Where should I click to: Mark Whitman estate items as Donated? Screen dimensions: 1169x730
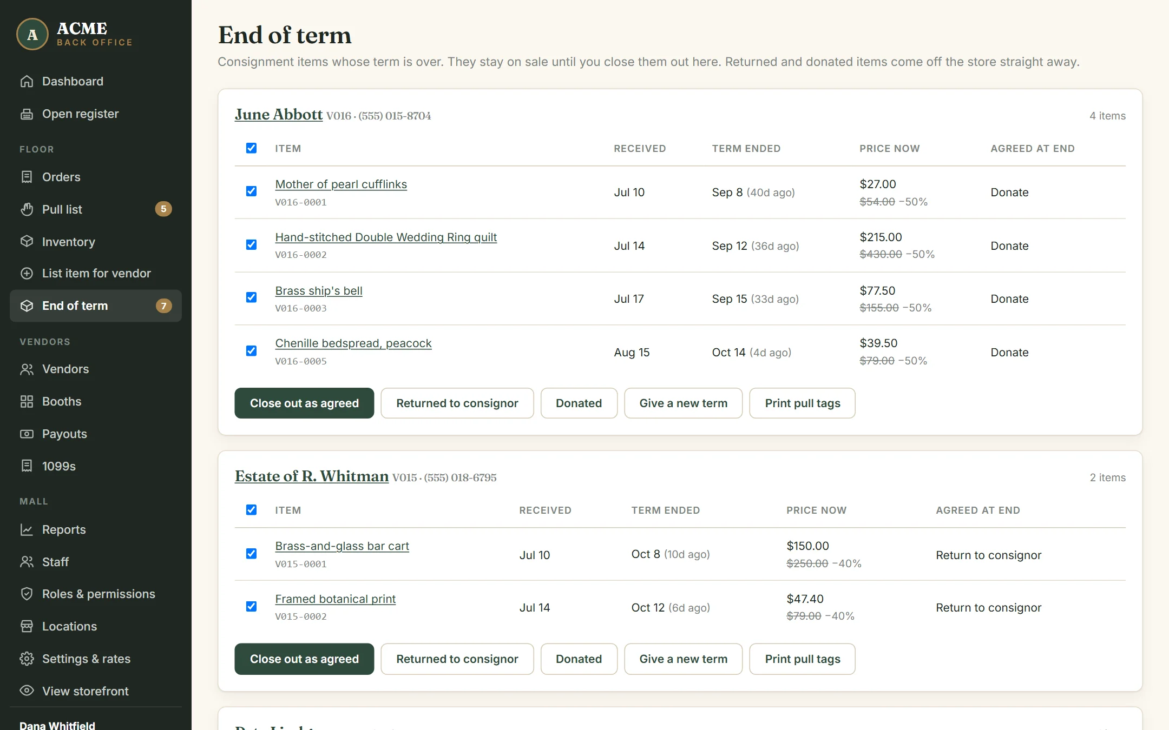tap(579, 659)
